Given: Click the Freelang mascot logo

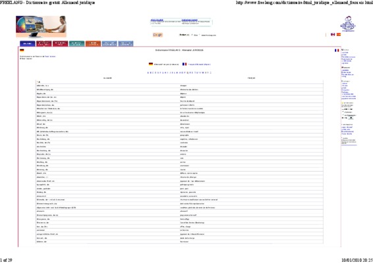Looking at the screenshot, I should (348, 24).
